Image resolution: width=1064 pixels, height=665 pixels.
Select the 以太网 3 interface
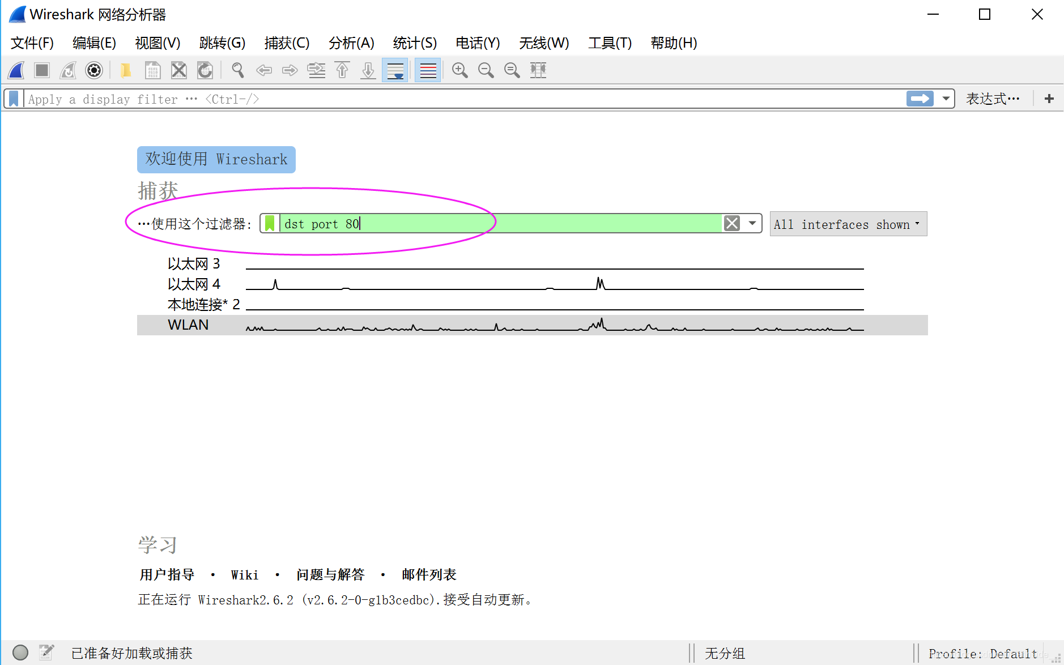(x=194, y=264)
